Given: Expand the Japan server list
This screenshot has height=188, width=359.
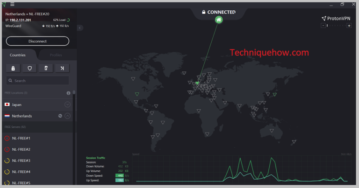Looking at the screenshot, I should pyautogui.click(x=67, y=104).
